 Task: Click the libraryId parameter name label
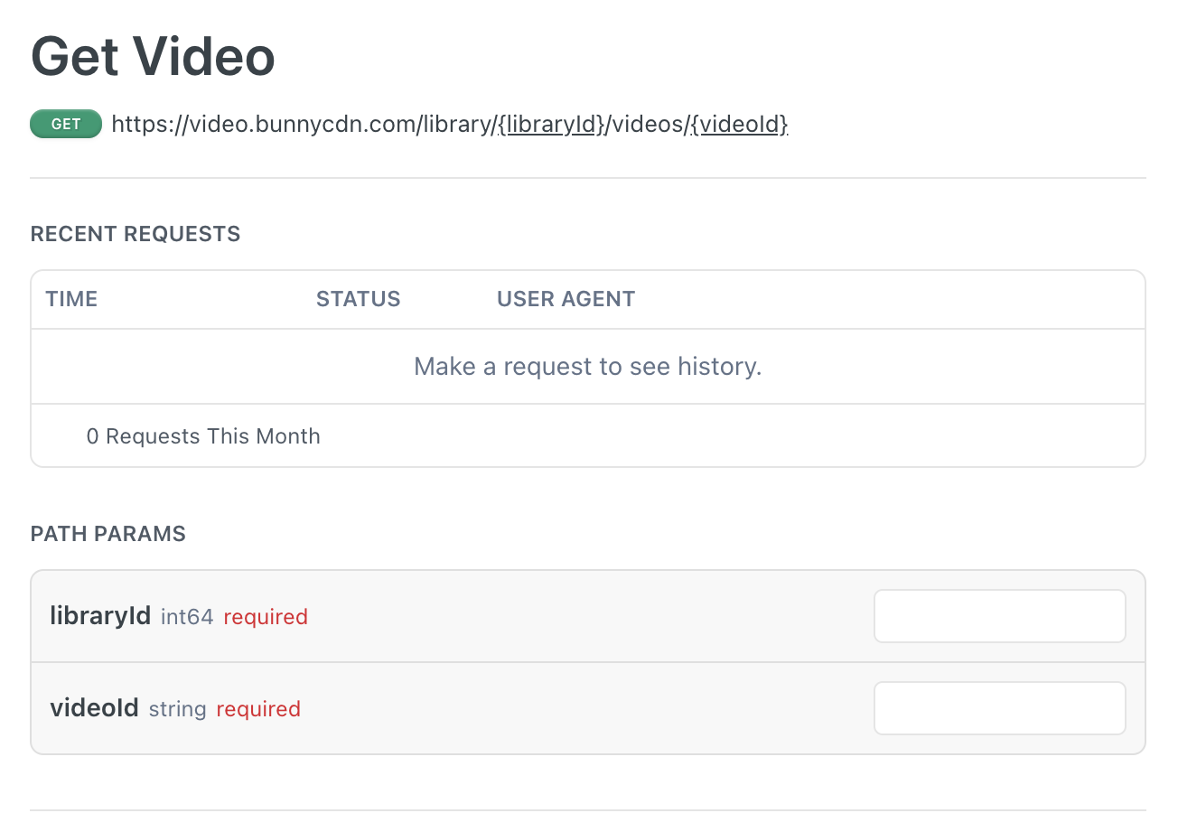(100, 615)
